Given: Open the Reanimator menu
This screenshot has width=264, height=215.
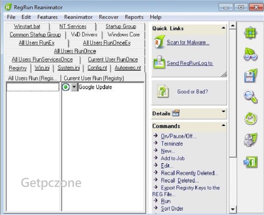Looking at the screenshot, I should point(78,17).
